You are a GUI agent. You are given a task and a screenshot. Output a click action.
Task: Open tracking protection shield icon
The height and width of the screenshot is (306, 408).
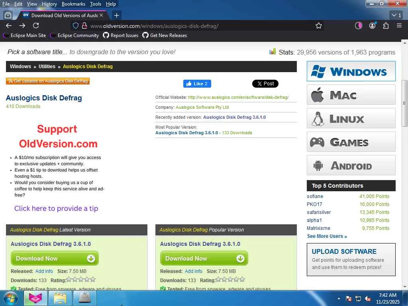pos(75,26)
